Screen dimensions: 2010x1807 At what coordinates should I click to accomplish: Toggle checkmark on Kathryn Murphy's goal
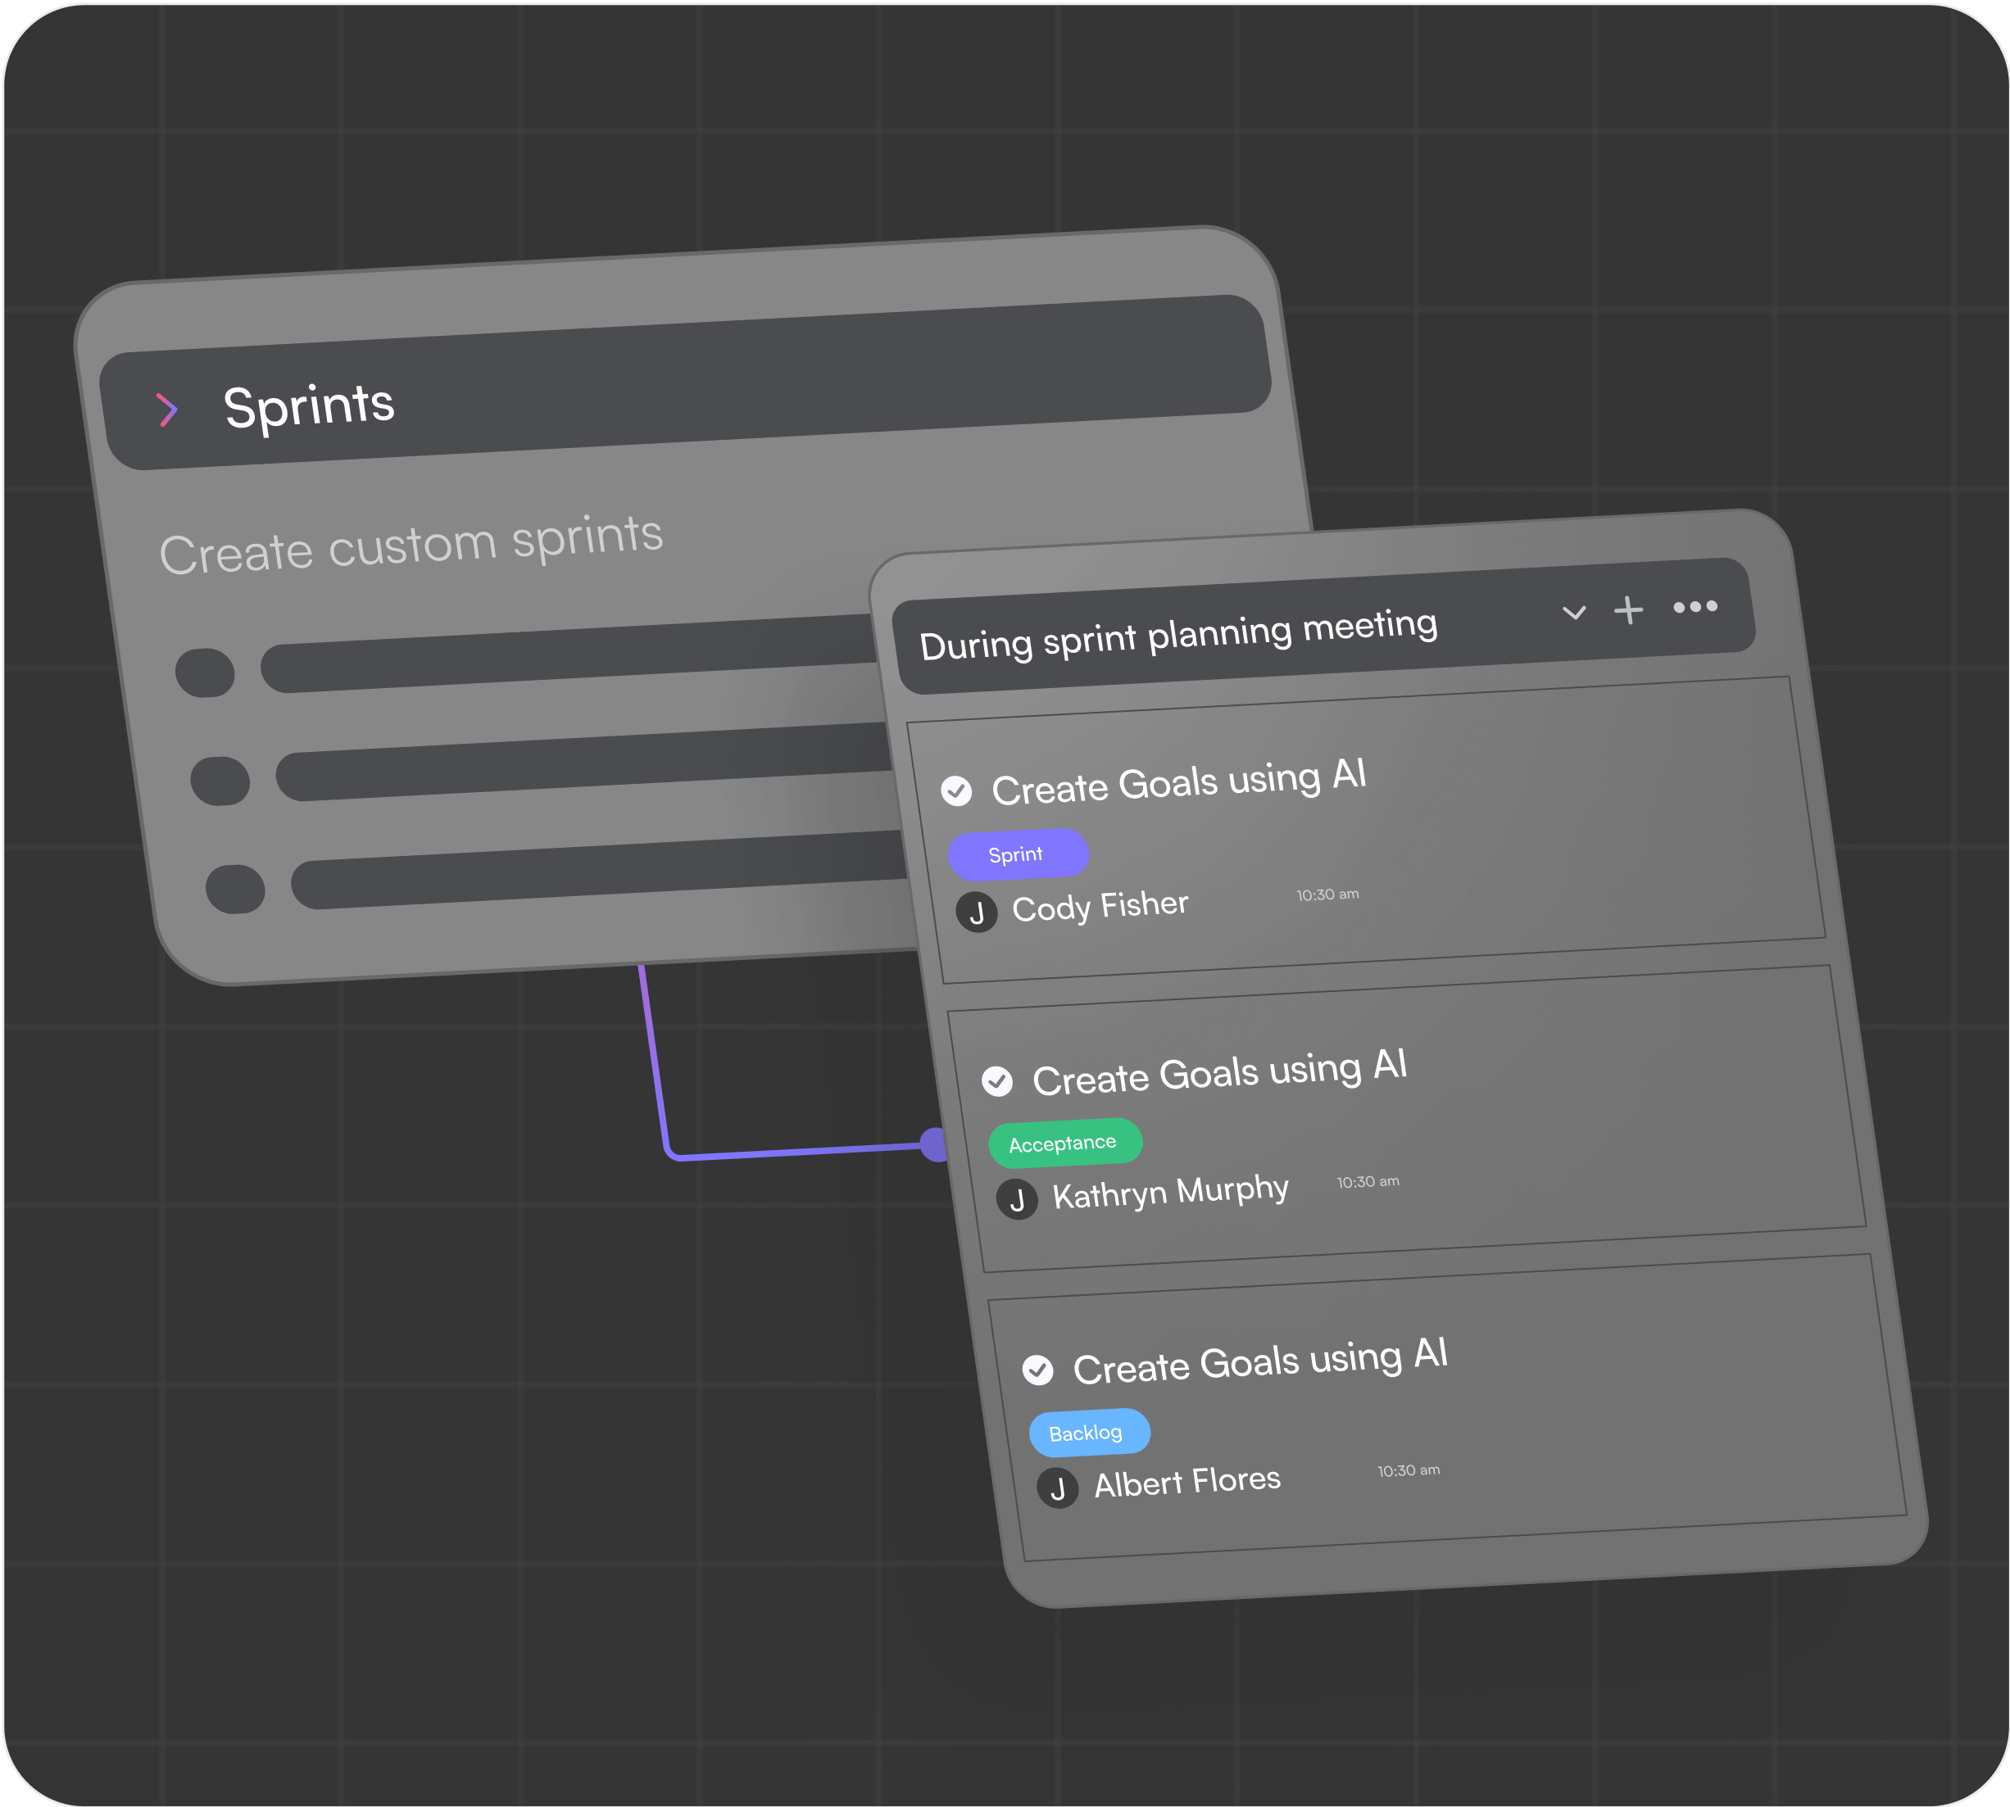click(997, 1081)
